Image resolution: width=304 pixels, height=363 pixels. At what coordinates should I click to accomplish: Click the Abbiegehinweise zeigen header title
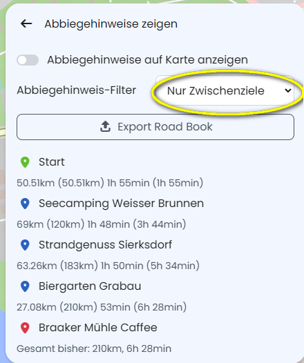[111, 24]
